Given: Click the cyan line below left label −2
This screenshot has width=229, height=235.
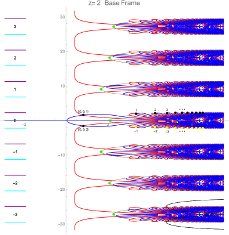Looking at the screenshot, I should point(16,191).
